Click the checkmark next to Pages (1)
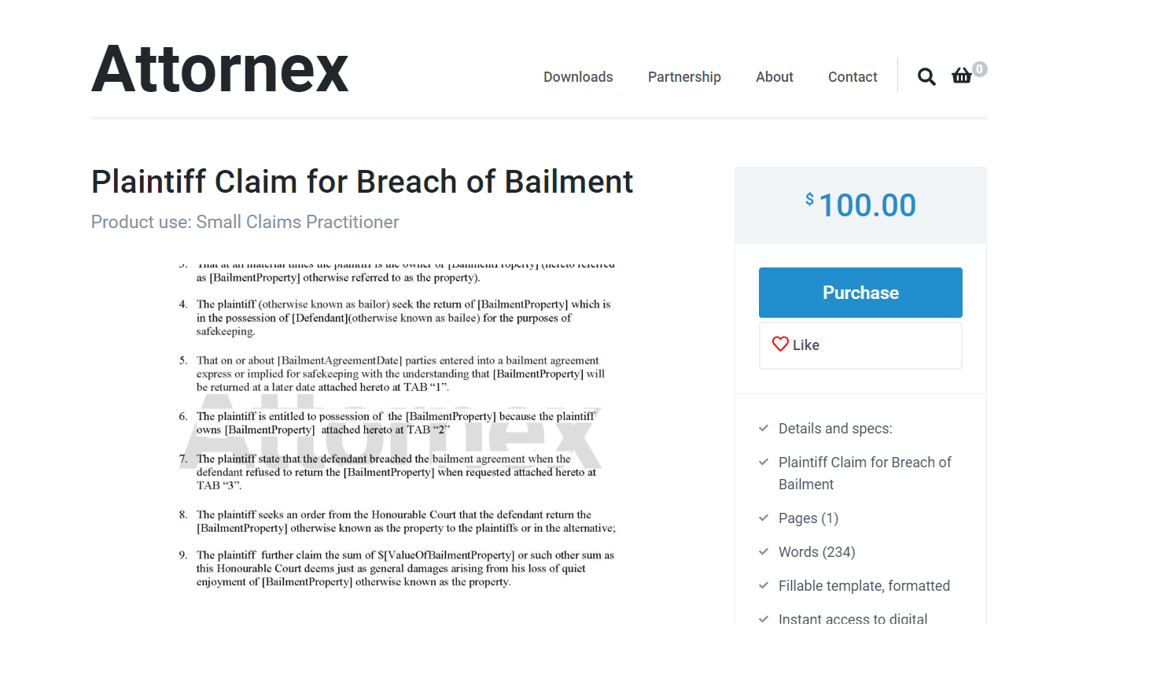1160x682 pixels. coord(764,518)
